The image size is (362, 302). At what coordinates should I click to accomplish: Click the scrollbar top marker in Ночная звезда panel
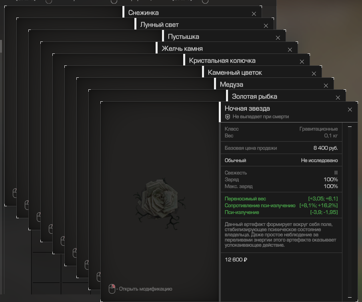pyautogui.click(x=350, y=126)
